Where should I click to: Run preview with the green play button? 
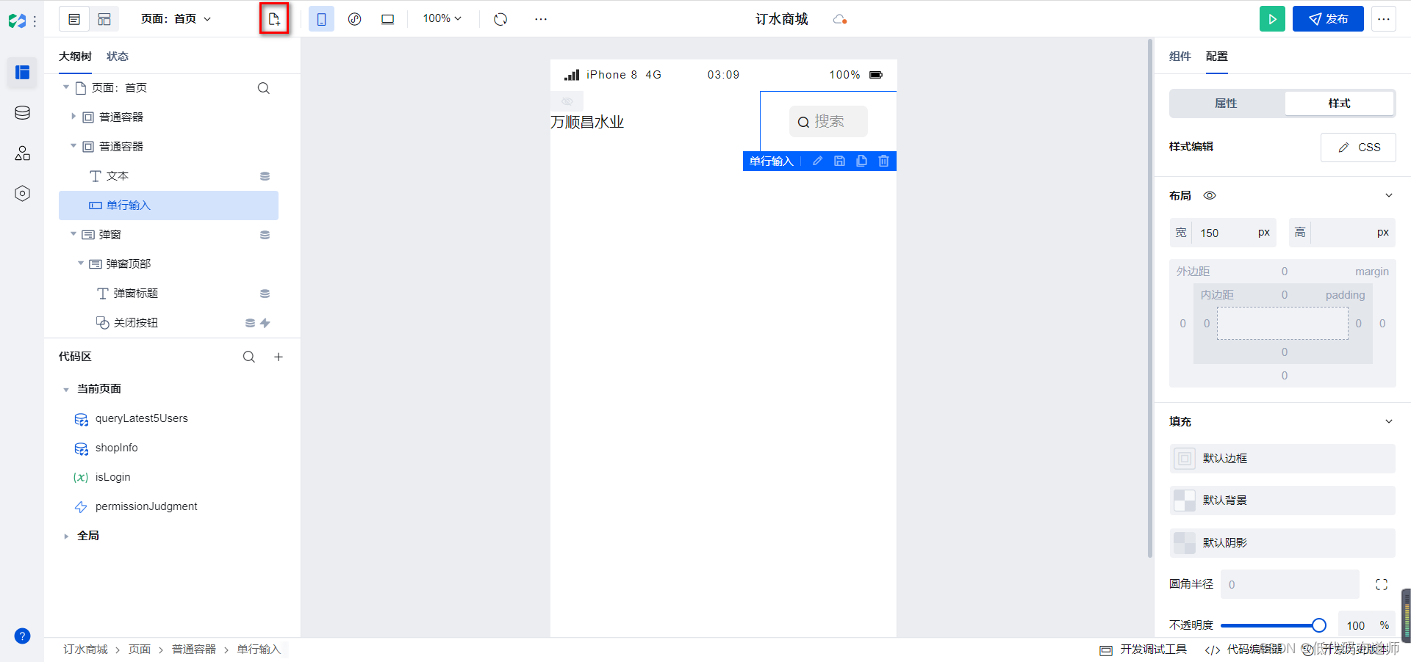1272,19
